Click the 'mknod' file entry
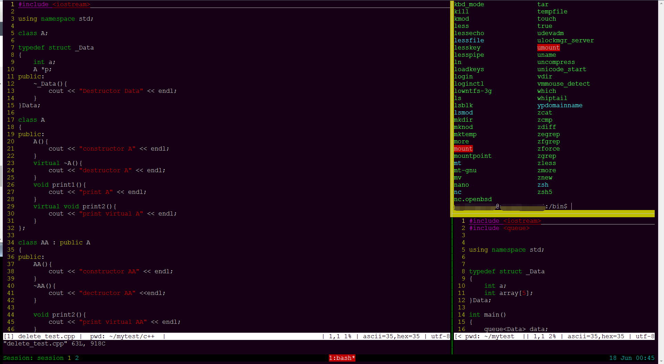Screen dimensions: 664x364 click(x=463, y=127)
